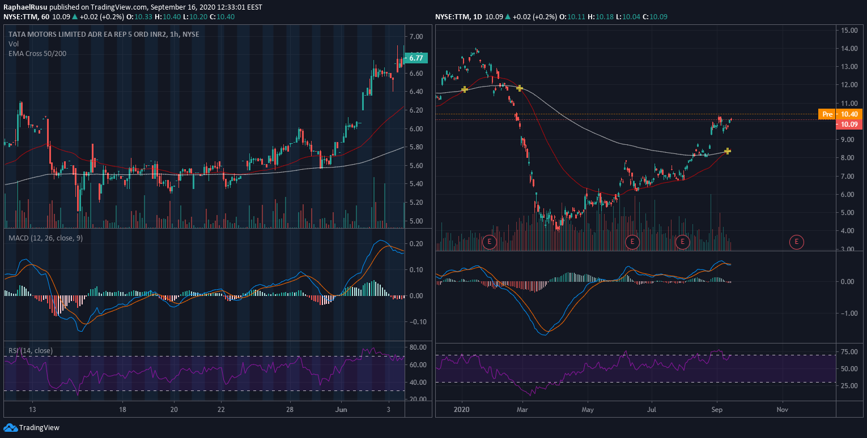Click the Jul label on daily time axis
The width and height of the screenshot is (867, 438).
pos(652,409)
